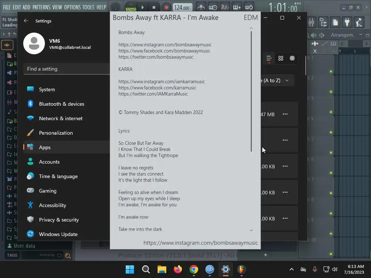Open FL Studio OPTIONS menu

click(72, 7)
